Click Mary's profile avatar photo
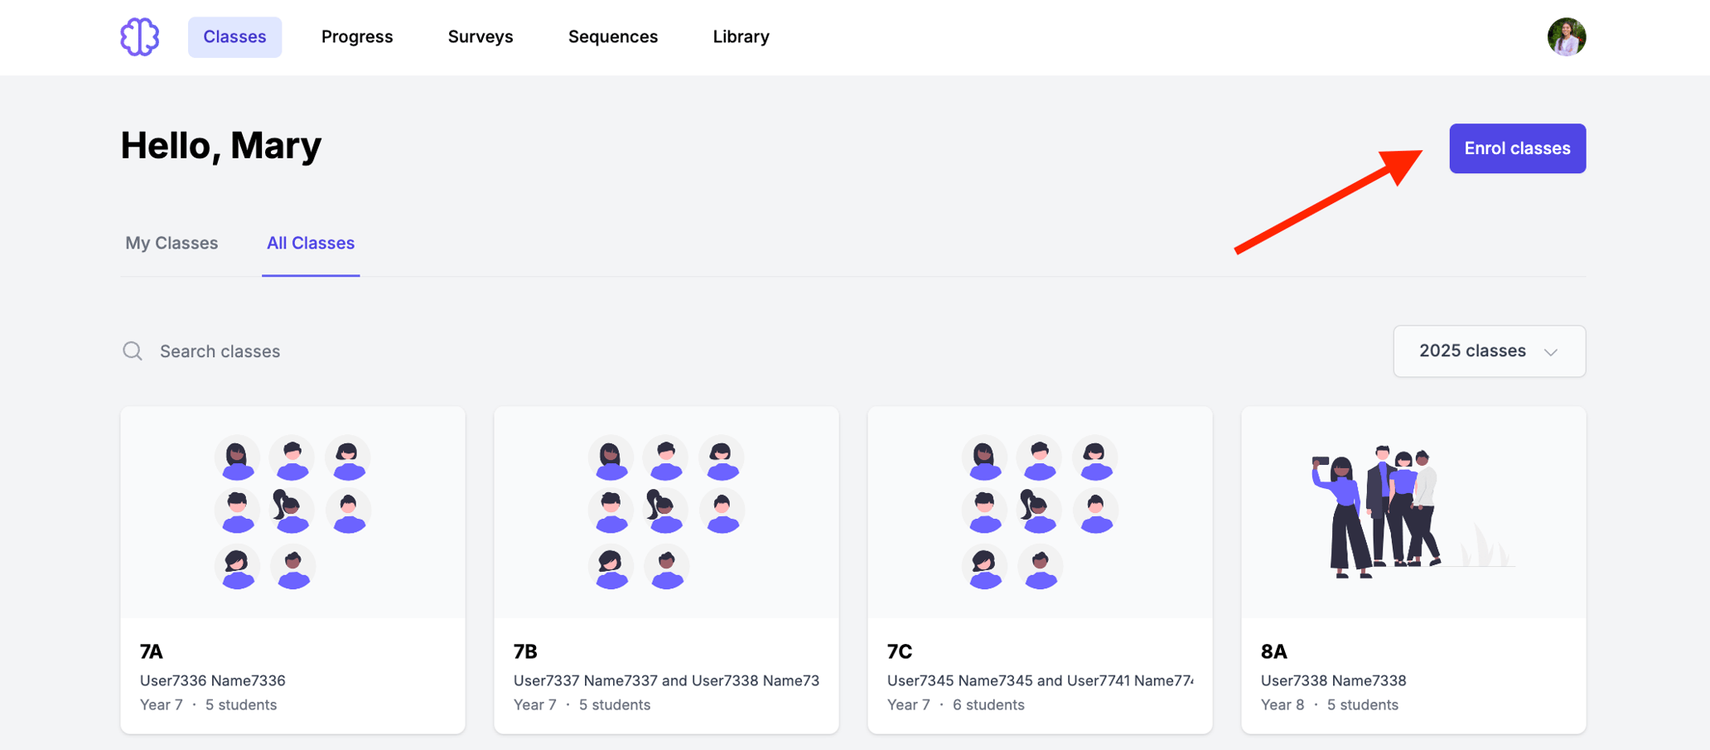 [1567, 36]
